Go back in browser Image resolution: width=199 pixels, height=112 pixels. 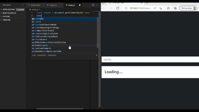coord(104,8)
